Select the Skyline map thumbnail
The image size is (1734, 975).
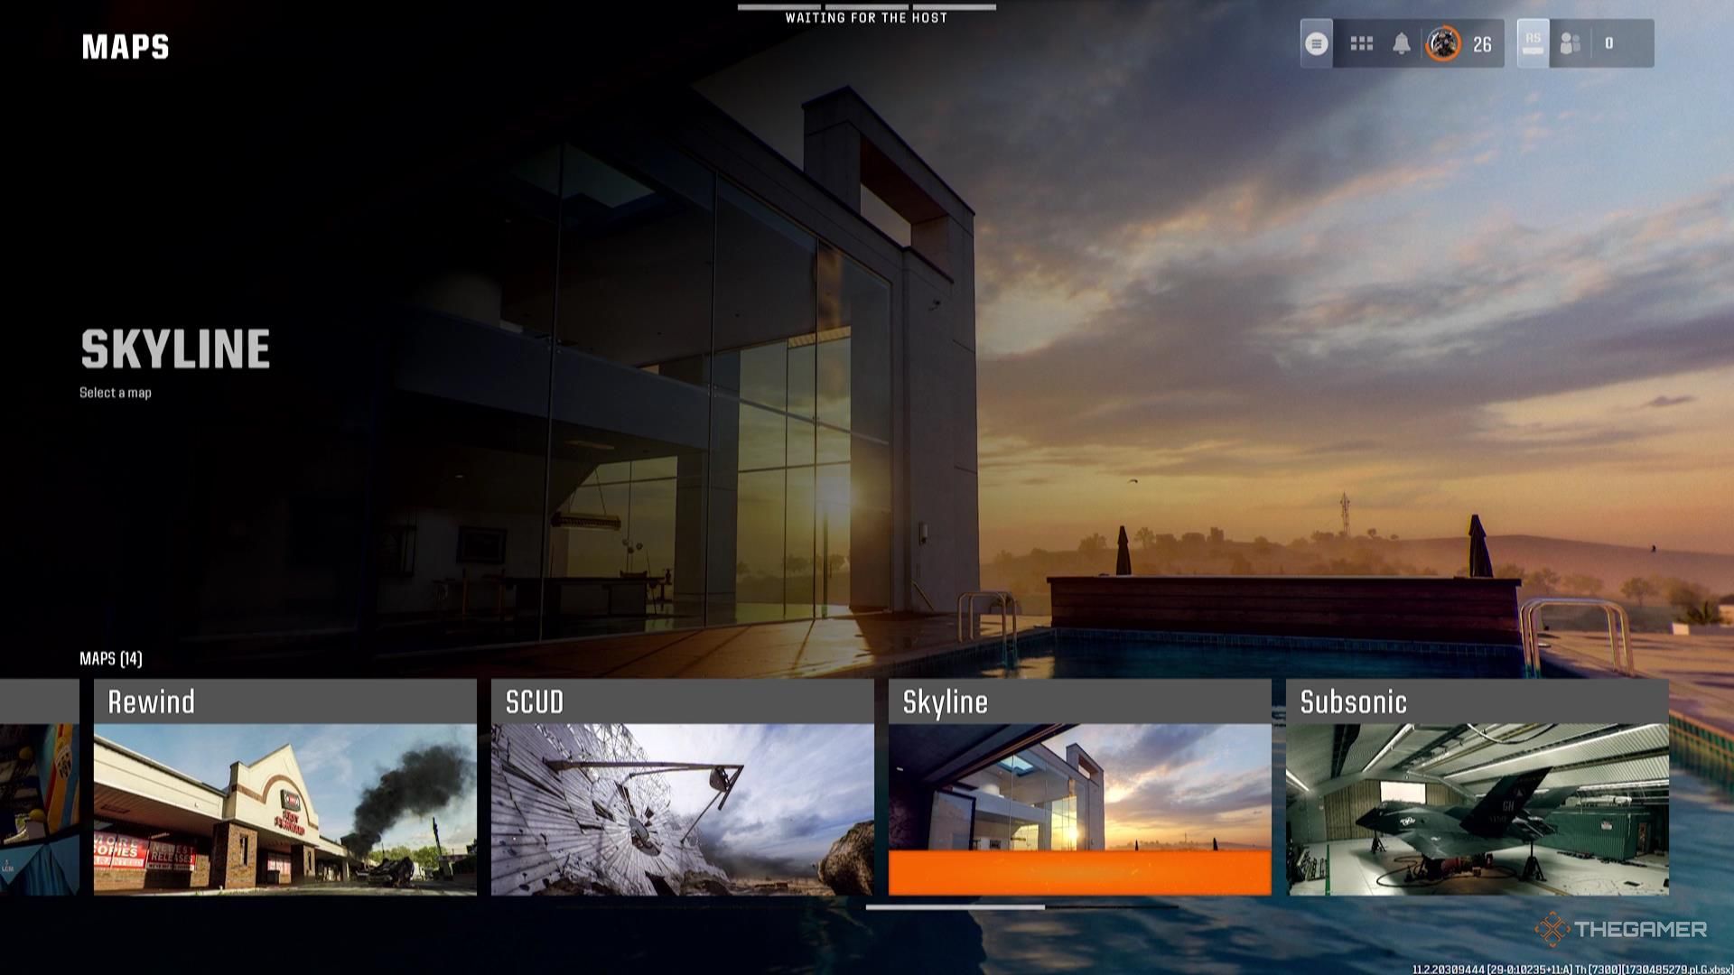pos(1079,809)
